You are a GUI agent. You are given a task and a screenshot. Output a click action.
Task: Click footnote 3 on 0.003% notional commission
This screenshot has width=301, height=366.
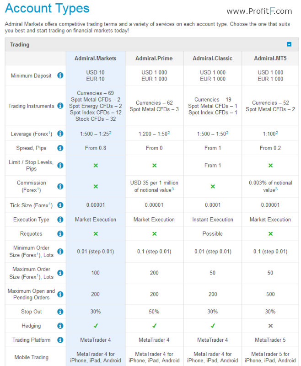[x=276, y=189]
